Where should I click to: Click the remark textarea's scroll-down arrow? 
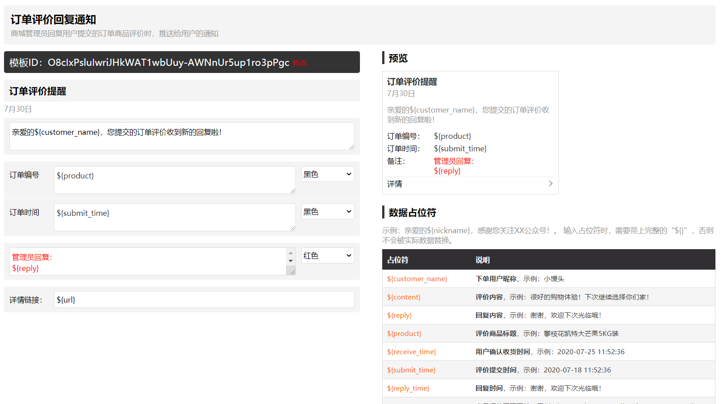click(x=291, y=261)
